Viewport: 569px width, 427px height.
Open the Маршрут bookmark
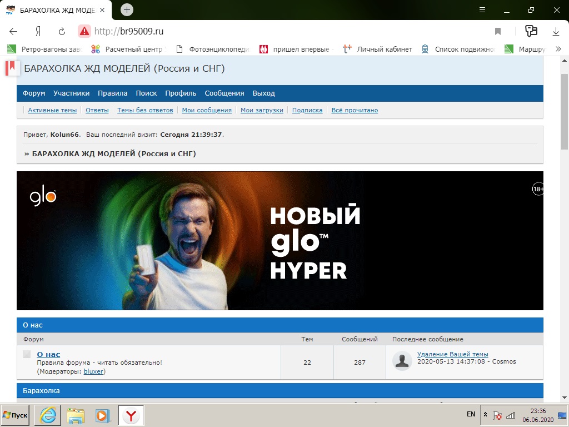click(526, 49)
